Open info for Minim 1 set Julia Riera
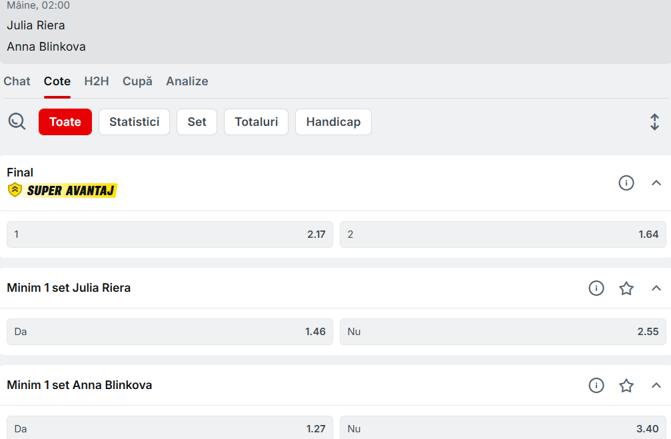Screen dimensions: 671x439 (596, 288)
